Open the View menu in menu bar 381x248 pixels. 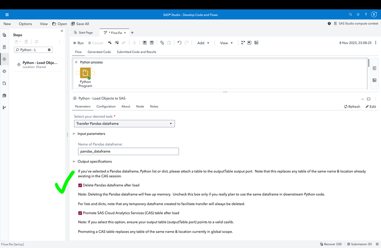tap(44, 24)
